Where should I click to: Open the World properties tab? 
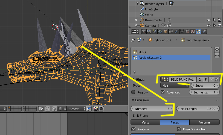coord(160,31)
